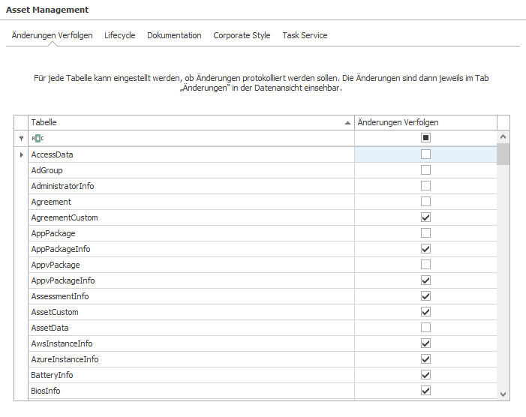Disable tracking for AppPackageInfo

(425, 249)
